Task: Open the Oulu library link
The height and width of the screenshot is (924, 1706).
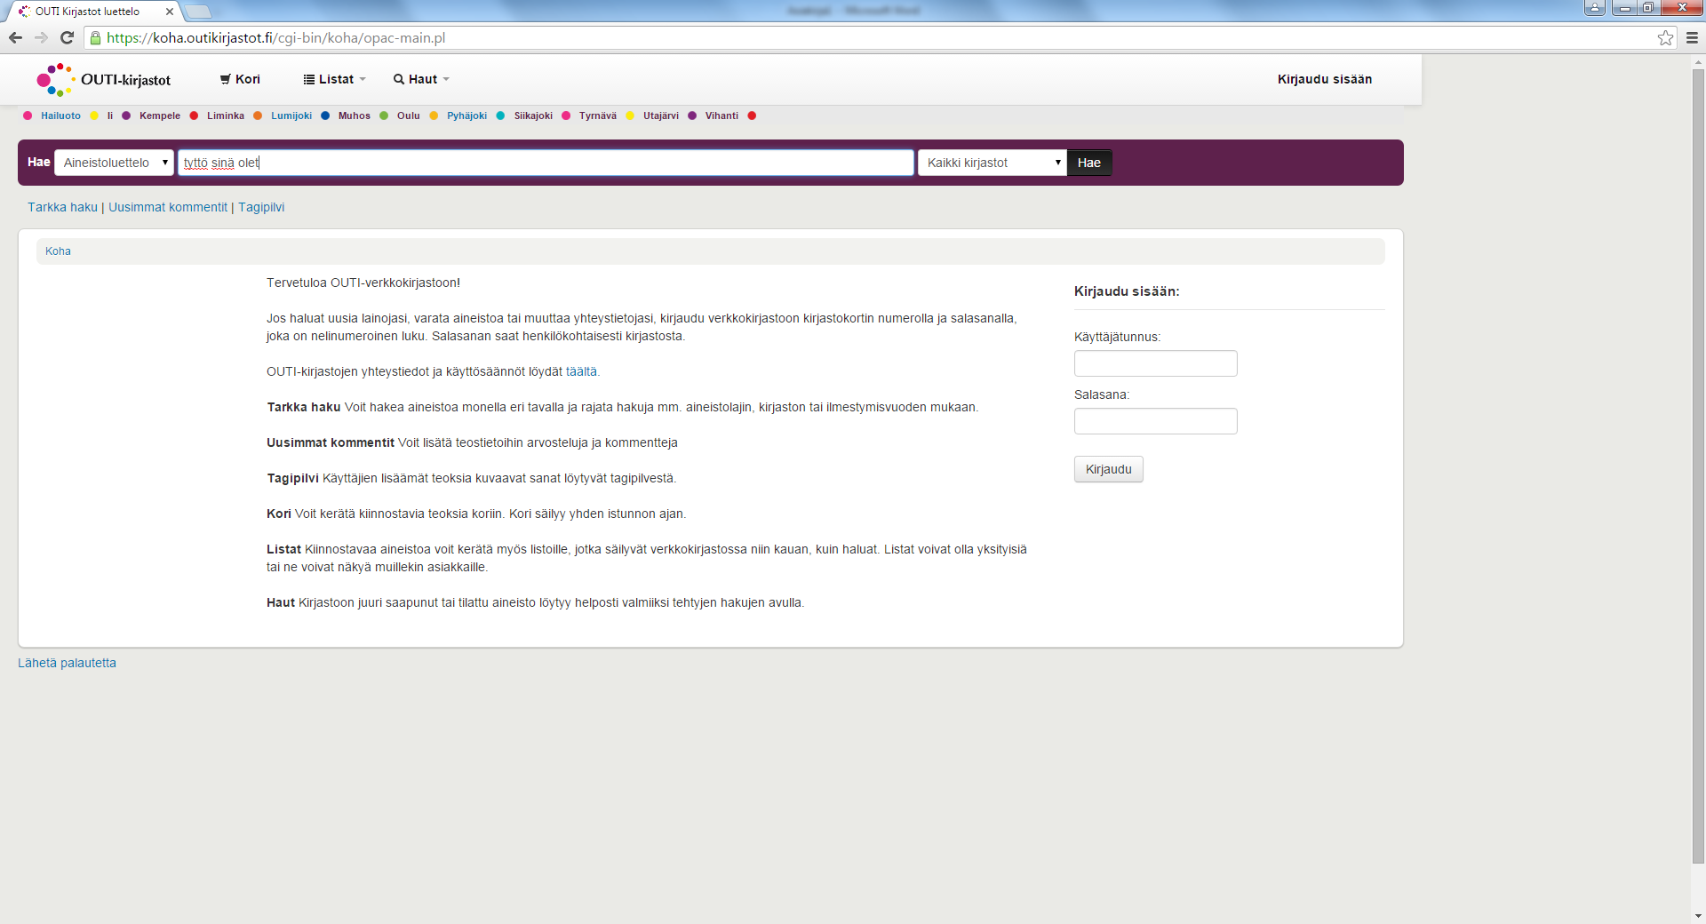Action: (x=409, y=115)
